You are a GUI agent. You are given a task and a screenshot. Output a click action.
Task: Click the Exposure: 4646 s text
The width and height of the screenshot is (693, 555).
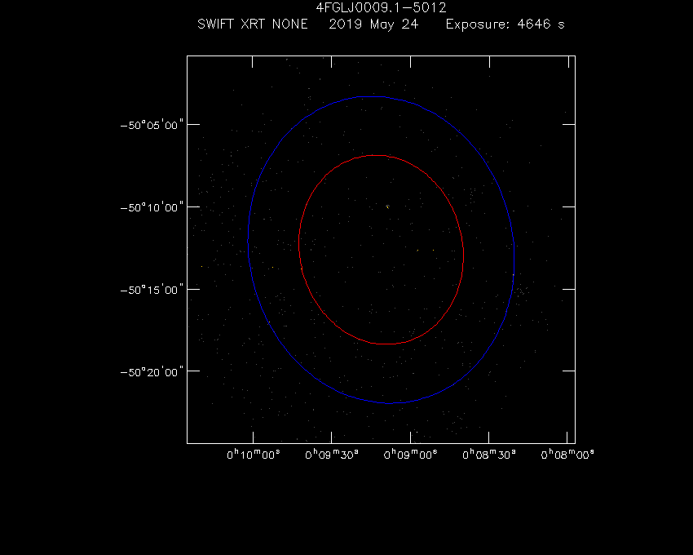click(x=505, y=24)
